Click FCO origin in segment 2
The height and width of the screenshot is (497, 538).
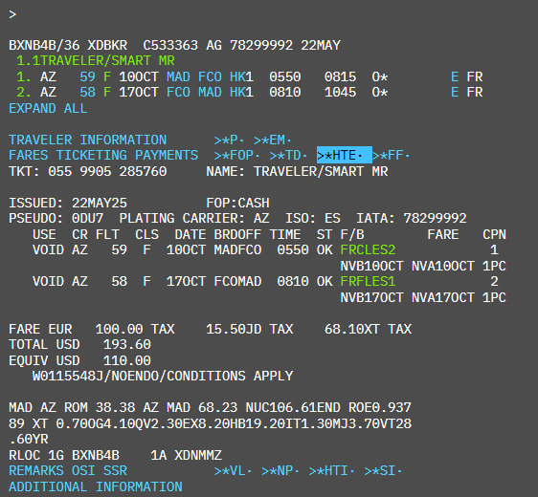[x=178, y=92]
